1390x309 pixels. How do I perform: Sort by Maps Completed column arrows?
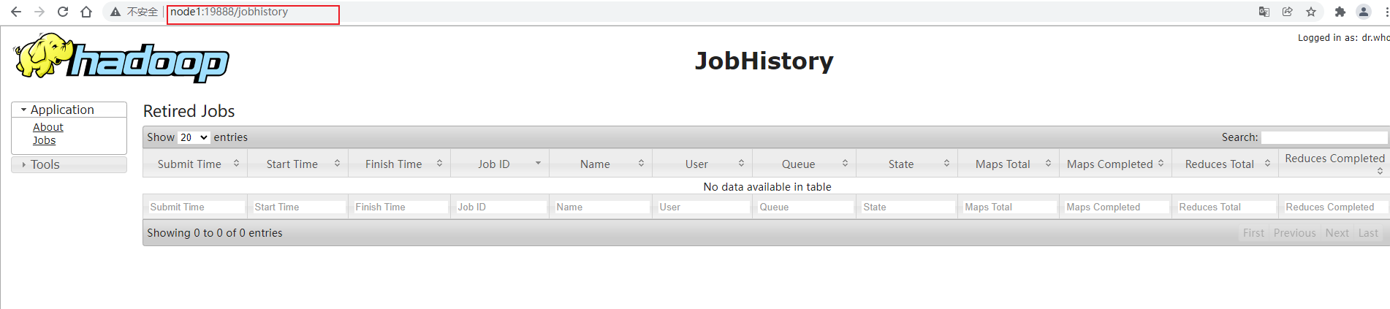tap(1161, 164)
